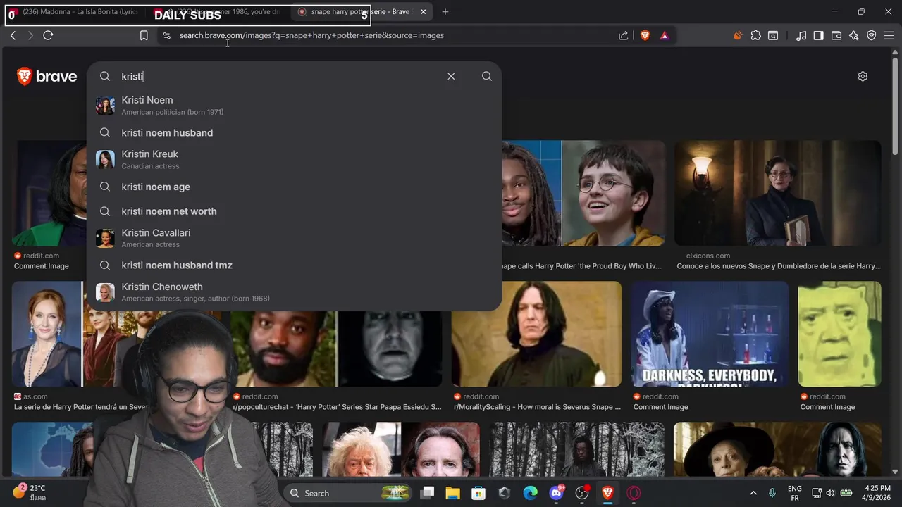Click the browser address bar URL

pyautogui.click(x=311, y=35)
